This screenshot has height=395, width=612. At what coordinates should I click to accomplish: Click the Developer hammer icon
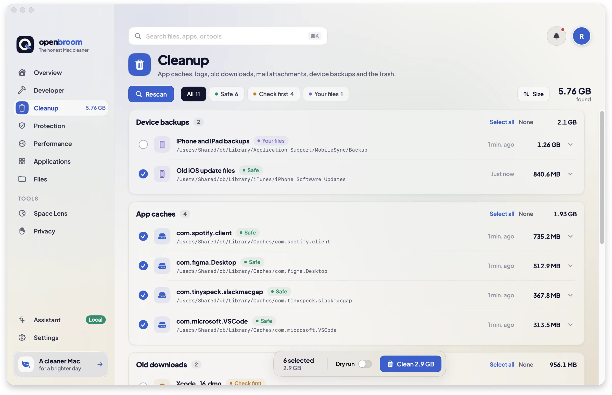point(22,90)
